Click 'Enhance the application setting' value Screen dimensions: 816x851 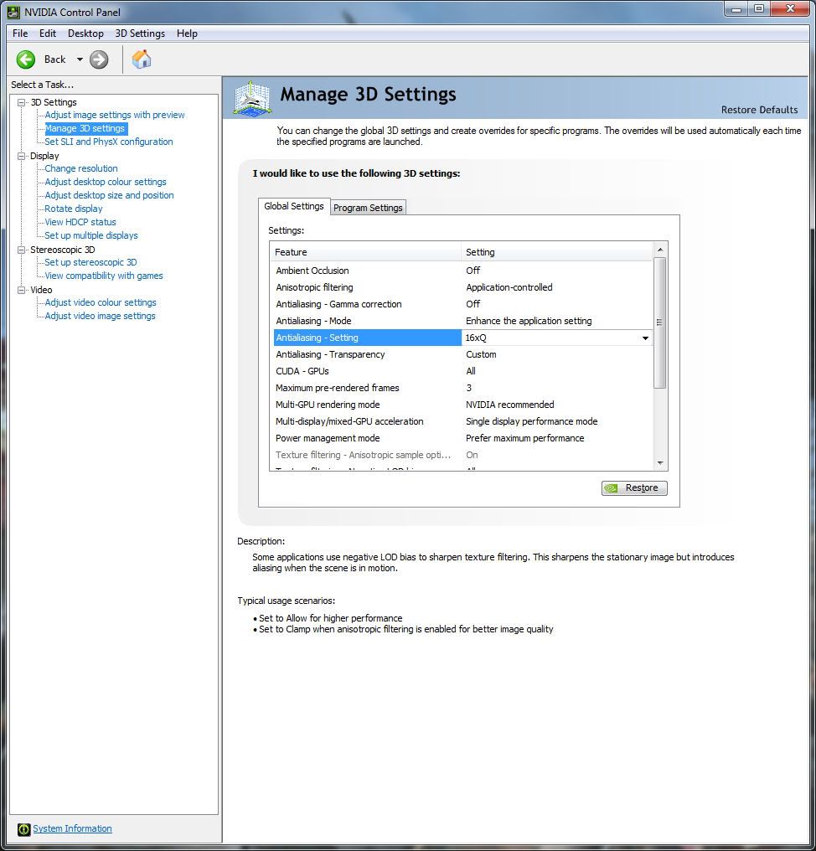click(x=529, y=321)
